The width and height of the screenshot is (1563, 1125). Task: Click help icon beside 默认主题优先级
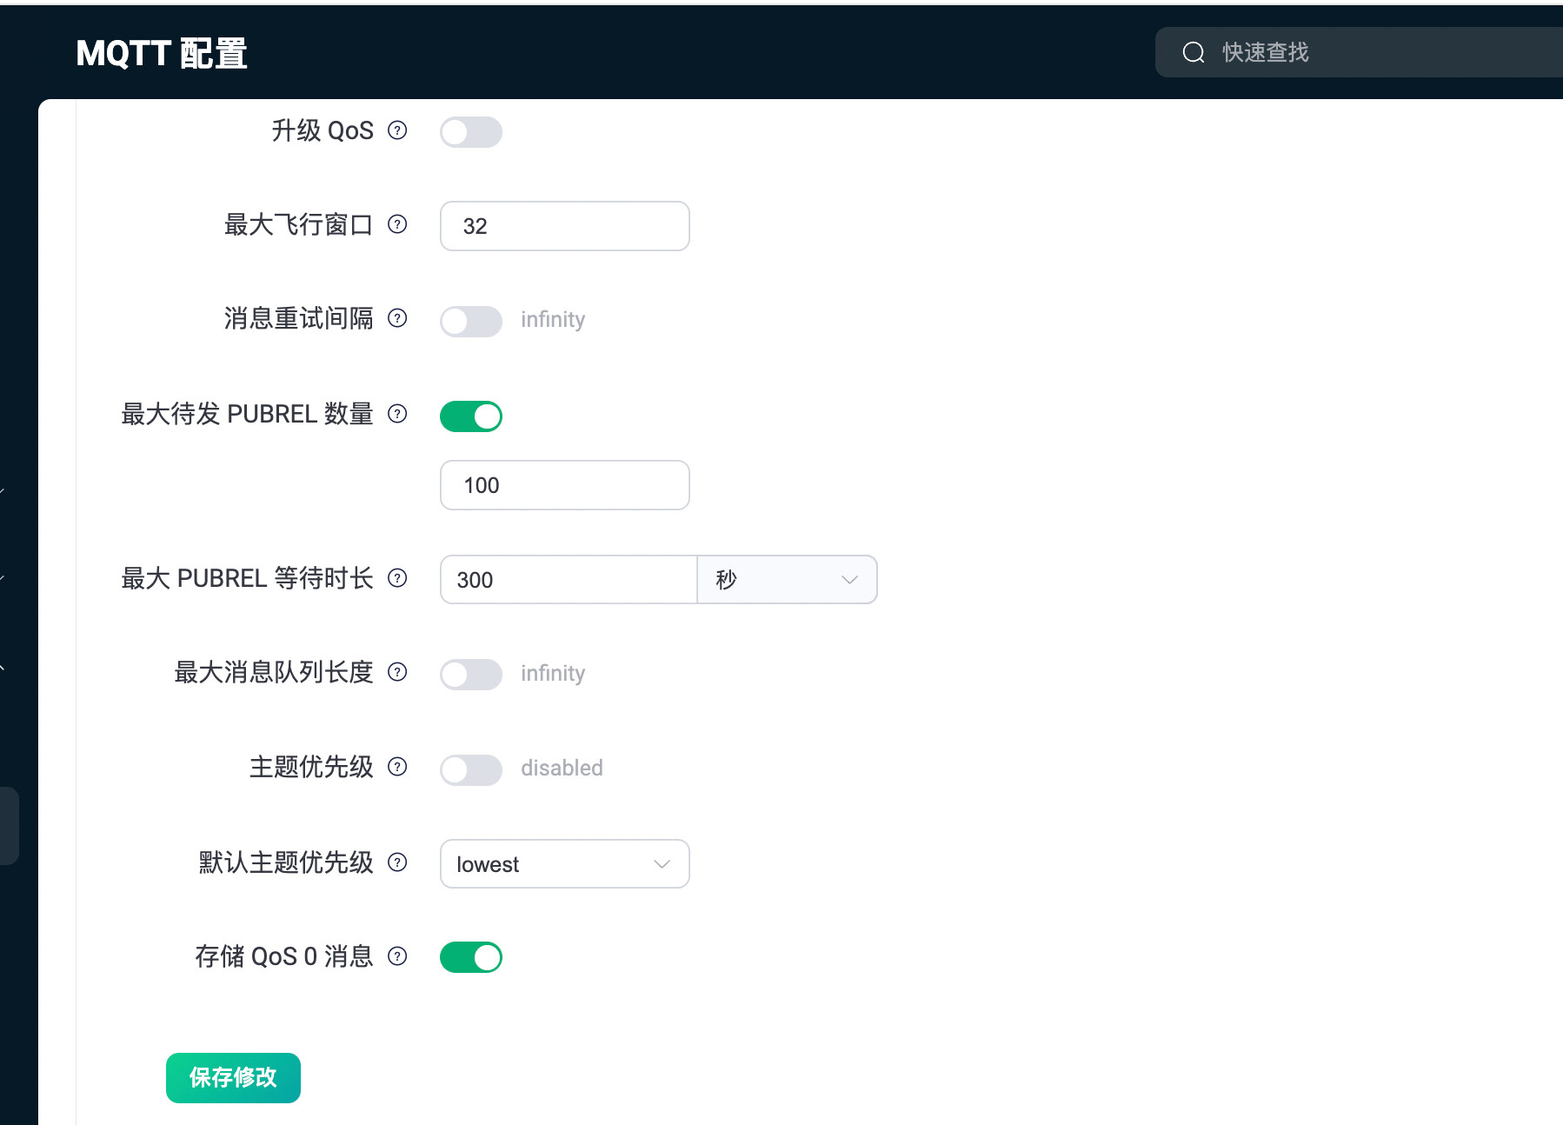point(397,862)
